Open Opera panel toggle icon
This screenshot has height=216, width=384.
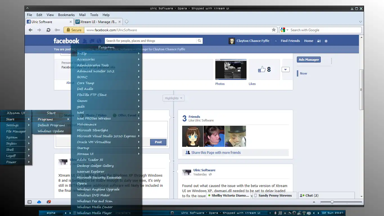pos(30,202)
